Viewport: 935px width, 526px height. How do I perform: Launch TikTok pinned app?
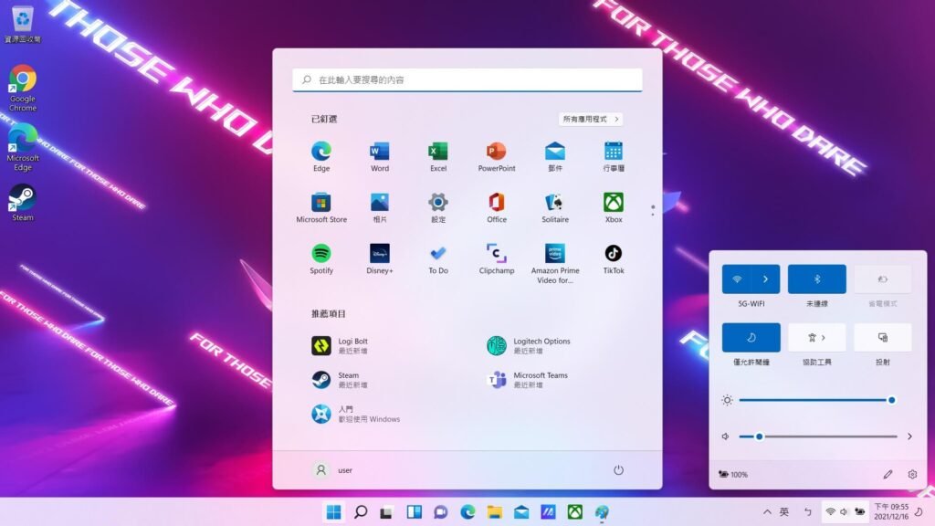613,258
